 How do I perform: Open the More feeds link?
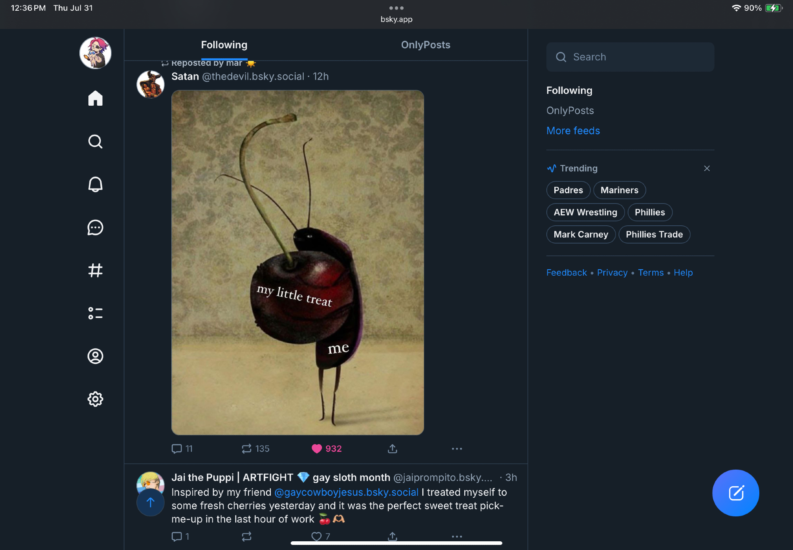pyautogui.click(x=573, y=131)
